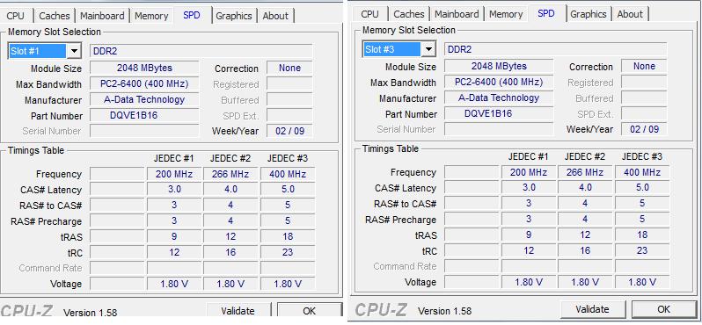Viewport: 702px width, 325px height.
Task: Click JEDEC #1 frequency 200 MHz, left window
Action: [x=174, y=174]
